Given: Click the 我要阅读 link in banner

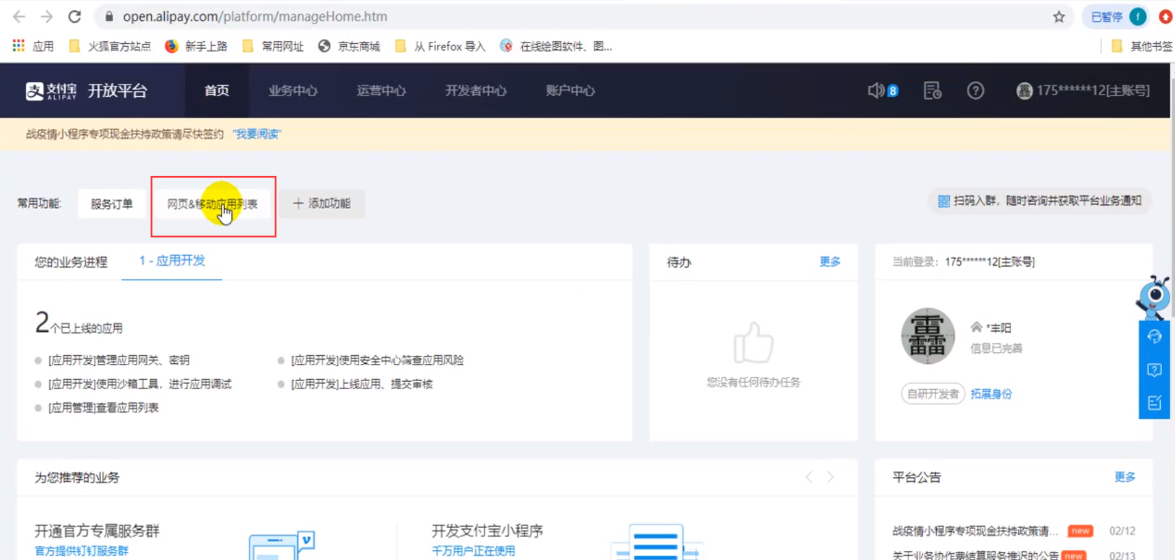Looking at the screenshot, I should (257, 134).
